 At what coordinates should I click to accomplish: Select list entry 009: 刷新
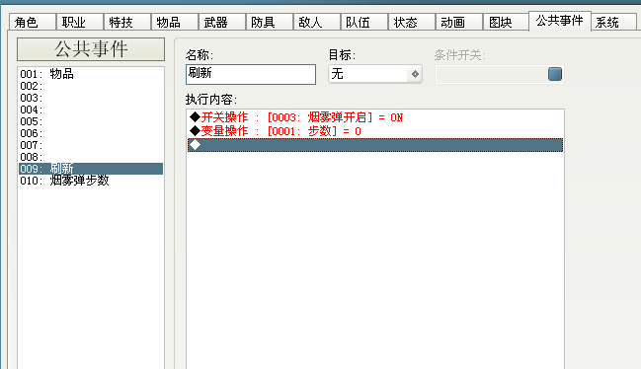[91, 169]
